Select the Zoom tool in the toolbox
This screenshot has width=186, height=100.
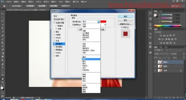point(3,82)
